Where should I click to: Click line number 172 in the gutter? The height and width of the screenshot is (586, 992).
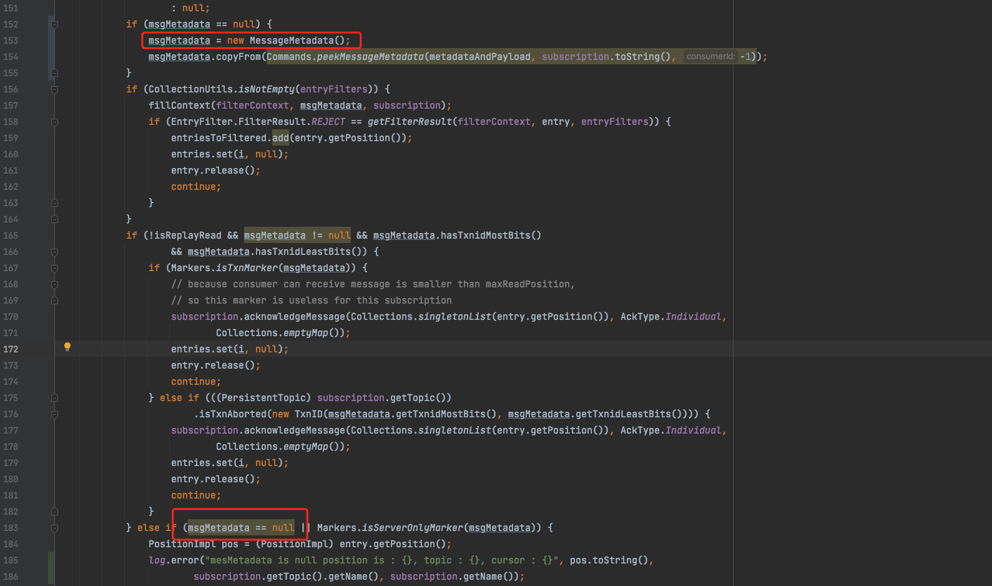pos(11,349)
